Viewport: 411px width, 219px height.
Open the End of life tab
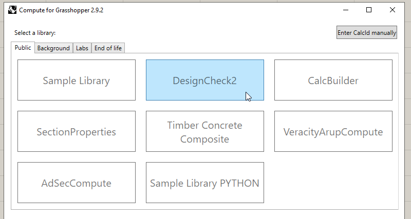[108, 48]
